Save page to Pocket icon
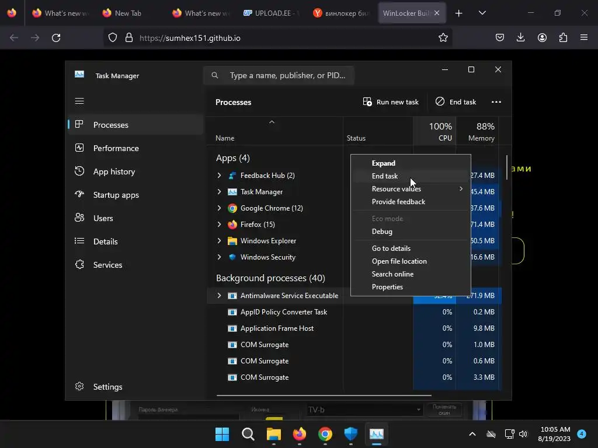Screen dimensions: 598x448 [500, 37]
